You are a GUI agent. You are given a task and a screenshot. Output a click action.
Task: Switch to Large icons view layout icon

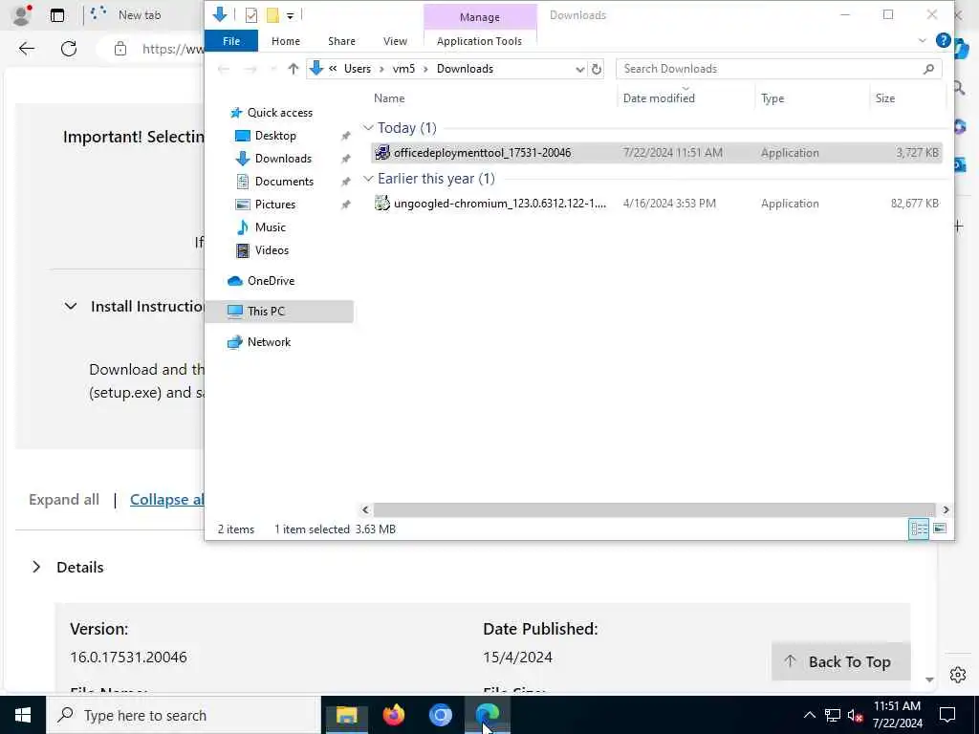(940, 529)
